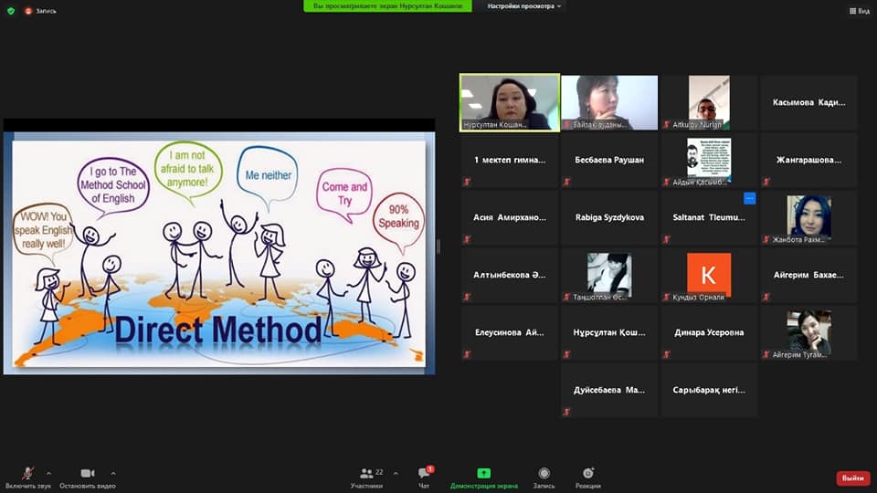This screenshot has width=877, height=493.
Task: Select the Жангарашова participant tile
Action: point(808,160)
